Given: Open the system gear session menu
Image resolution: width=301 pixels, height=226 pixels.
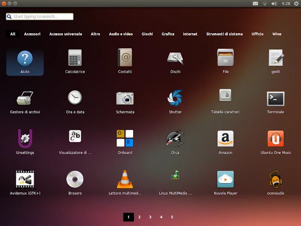Looking at the screenshot, I should click(x=296, y=4).
